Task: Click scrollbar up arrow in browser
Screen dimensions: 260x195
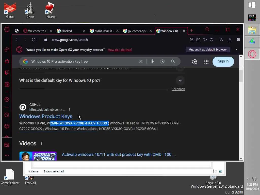Action: [x=241, y=56]
